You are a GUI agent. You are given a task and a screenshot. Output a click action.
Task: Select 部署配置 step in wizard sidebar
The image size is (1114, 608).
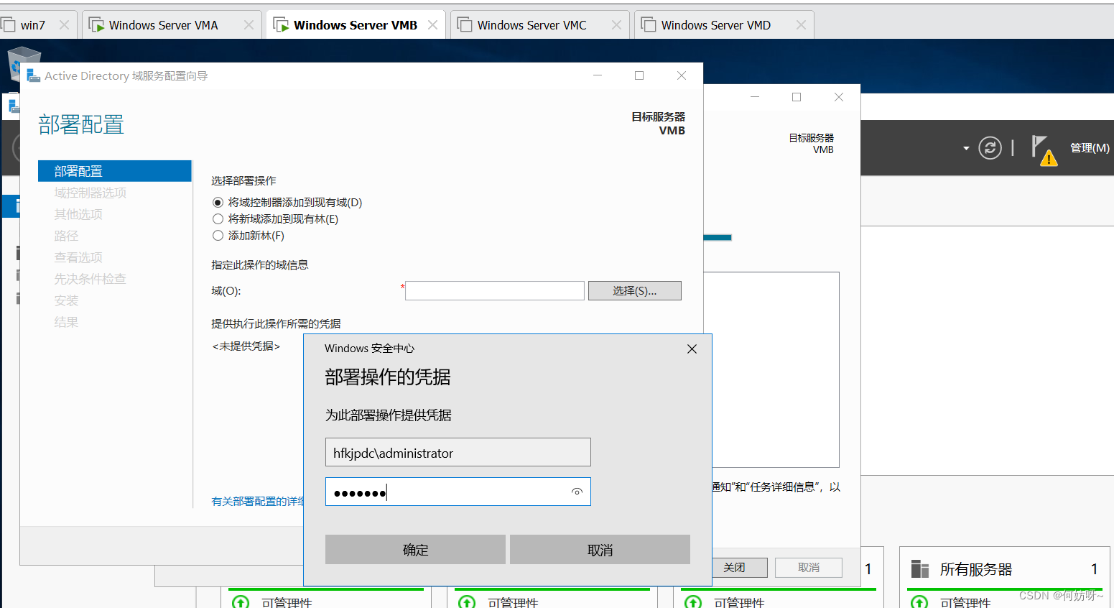[x=115, y=171]
